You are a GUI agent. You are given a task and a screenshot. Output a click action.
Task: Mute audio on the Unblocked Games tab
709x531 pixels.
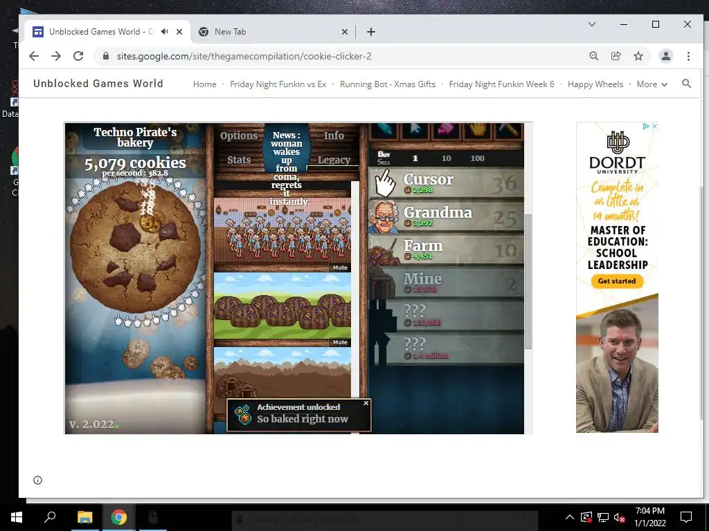[165, 32]
